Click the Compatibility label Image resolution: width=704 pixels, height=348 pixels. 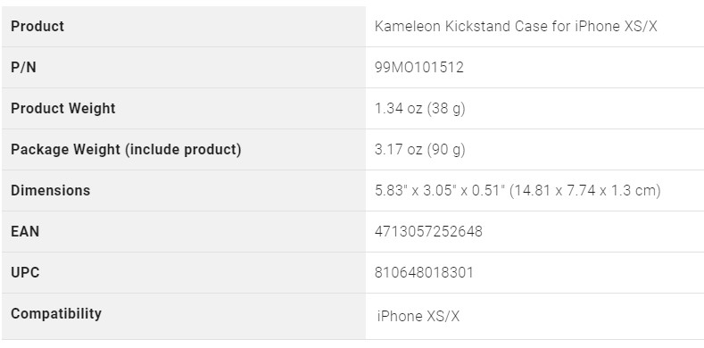(56, 313)
